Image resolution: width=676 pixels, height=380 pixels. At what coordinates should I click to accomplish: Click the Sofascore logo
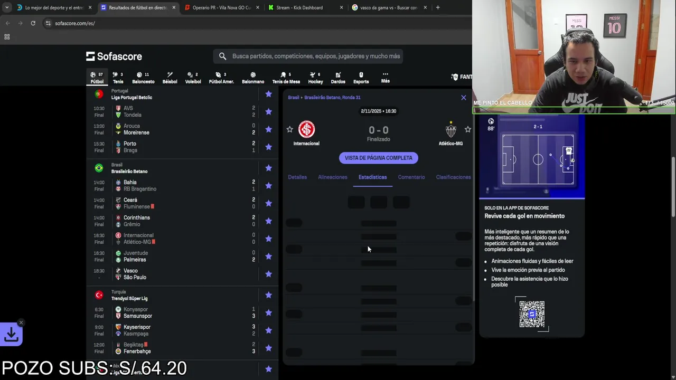pos(114,56)
